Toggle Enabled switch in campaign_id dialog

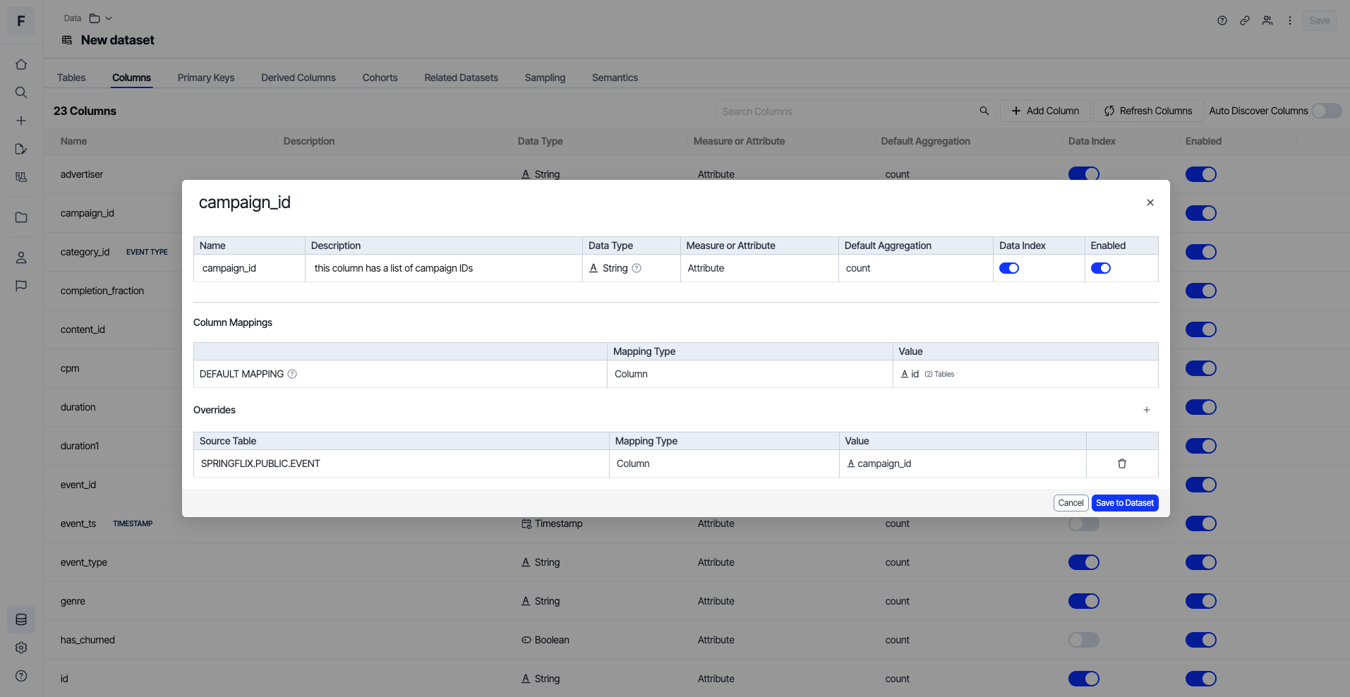click(x=1100, y=268)
